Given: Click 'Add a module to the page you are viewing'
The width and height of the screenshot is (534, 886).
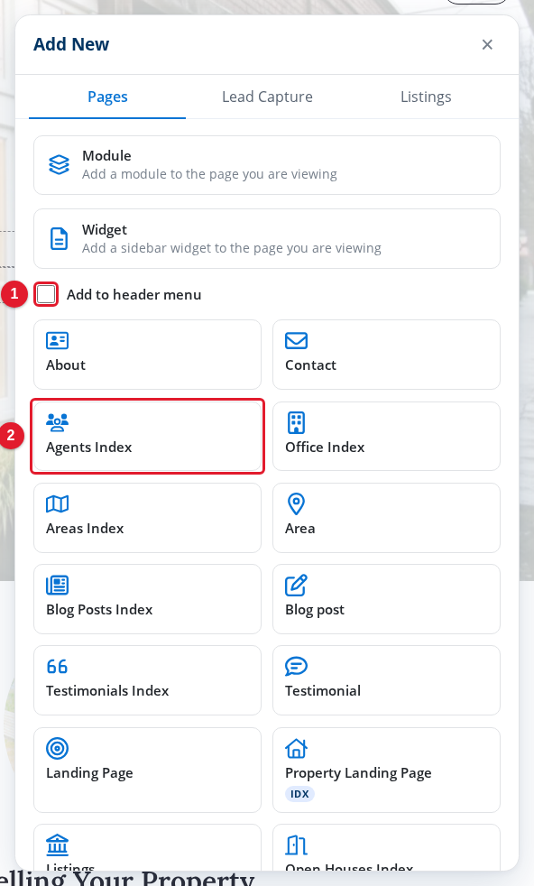Looking at the screenshot, I should point(209,174).
